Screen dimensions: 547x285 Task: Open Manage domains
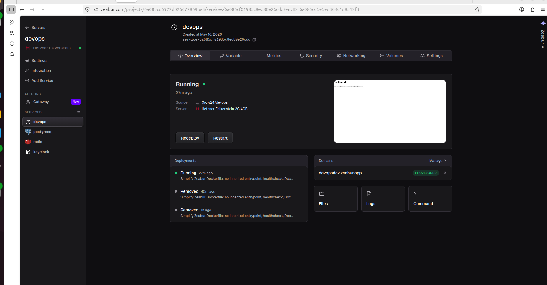(438, 161)
